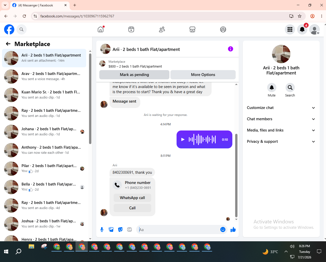Open the Gaming/Profile circle tab icon
This screenshot has width=326, height=262.
coord(223,29)
